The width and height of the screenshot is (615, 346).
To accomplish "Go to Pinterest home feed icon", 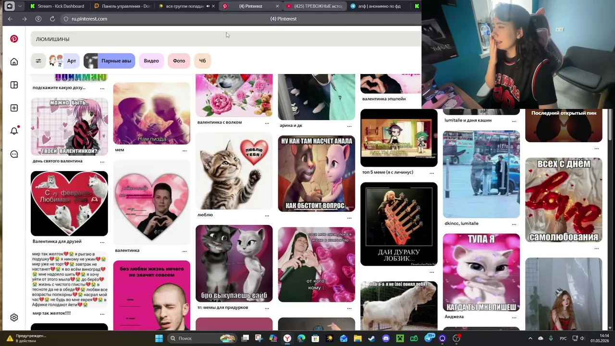I will click(14, 62).
